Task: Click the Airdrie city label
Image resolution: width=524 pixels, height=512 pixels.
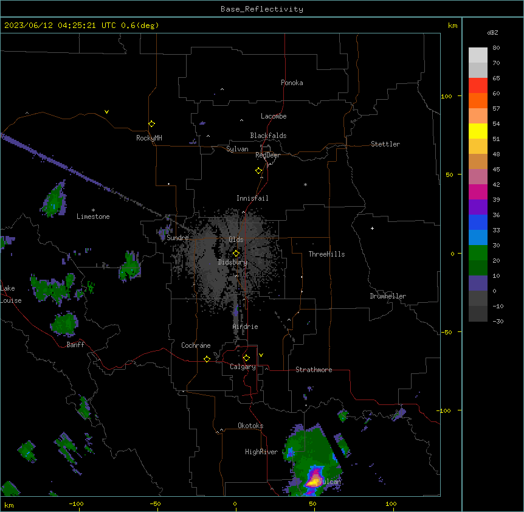Action: [245, 327]
